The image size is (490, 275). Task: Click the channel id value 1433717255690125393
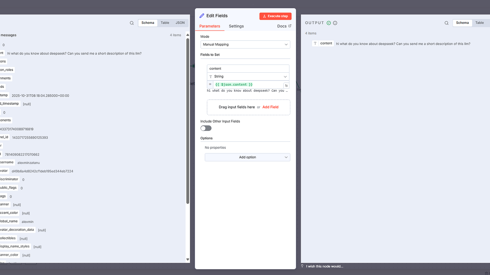tap(30, 137)
